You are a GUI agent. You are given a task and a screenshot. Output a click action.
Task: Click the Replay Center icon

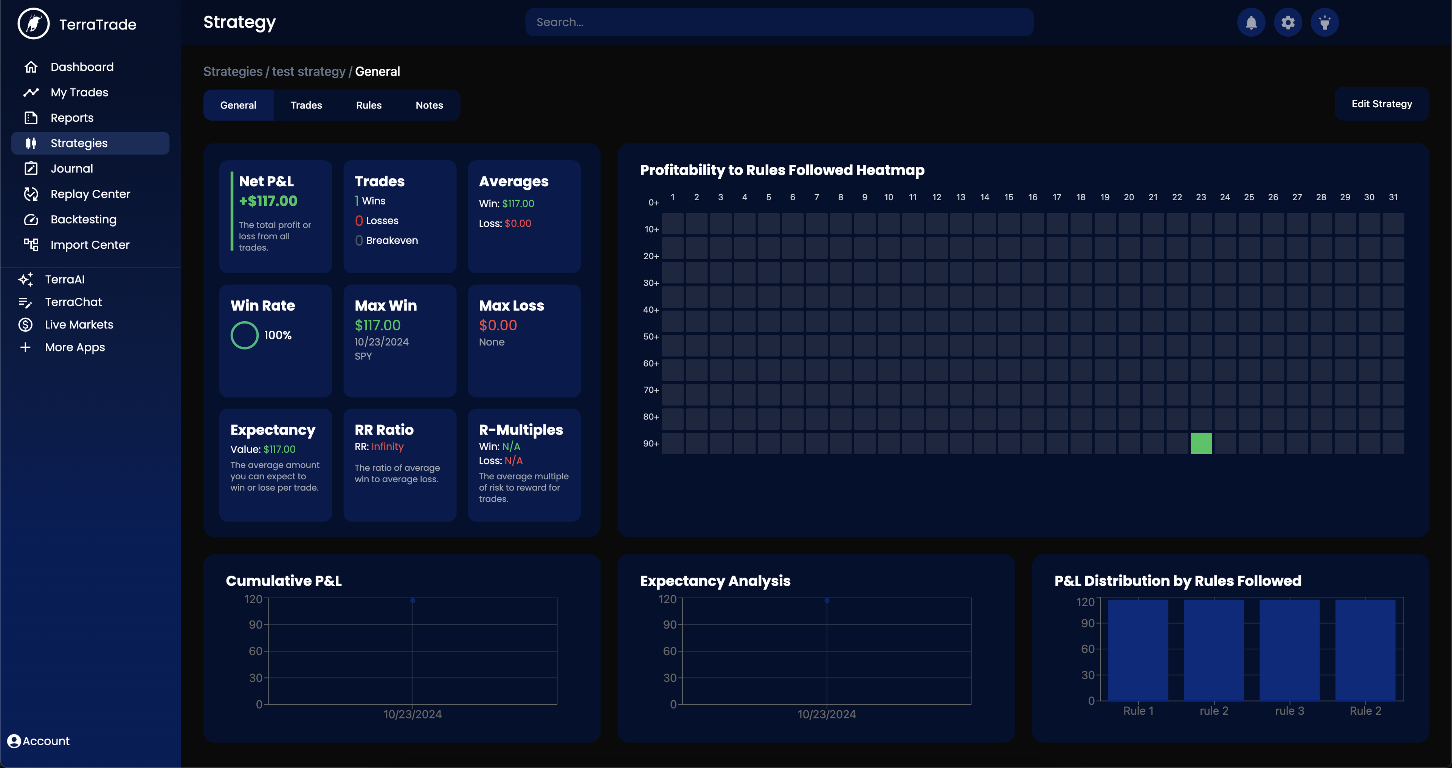click(x=31, y=194)
